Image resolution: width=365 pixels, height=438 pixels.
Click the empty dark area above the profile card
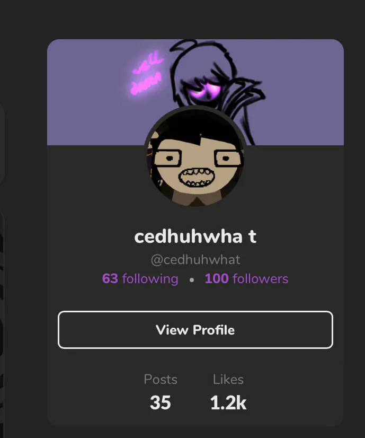(x=182, y=19)
